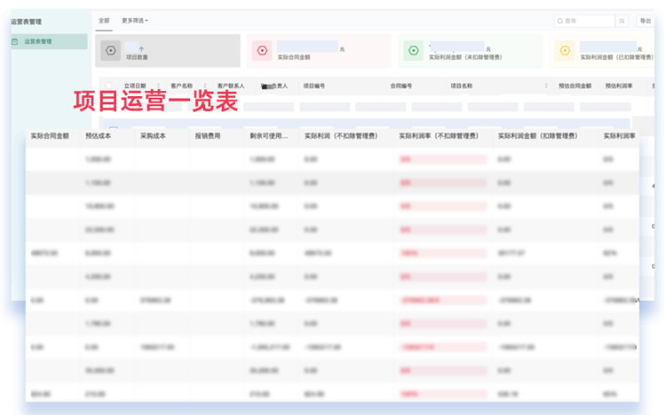Click the 报销费用 column header
664x415 pixels.
[208, 136]
